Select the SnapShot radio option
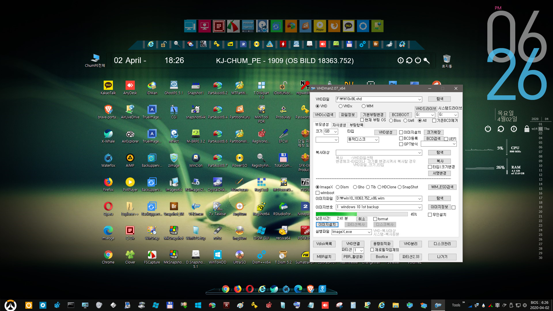 click(x=399, y=187)
